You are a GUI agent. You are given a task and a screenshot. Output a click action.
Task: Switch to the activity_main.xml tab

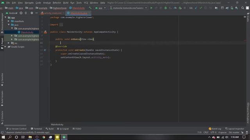[x=53, y=13]
